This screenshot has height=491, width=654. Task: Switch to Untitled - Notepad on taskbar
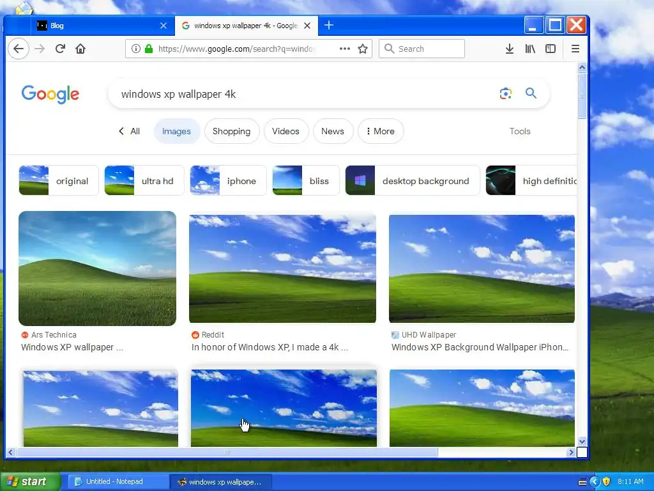click(118, 482)
